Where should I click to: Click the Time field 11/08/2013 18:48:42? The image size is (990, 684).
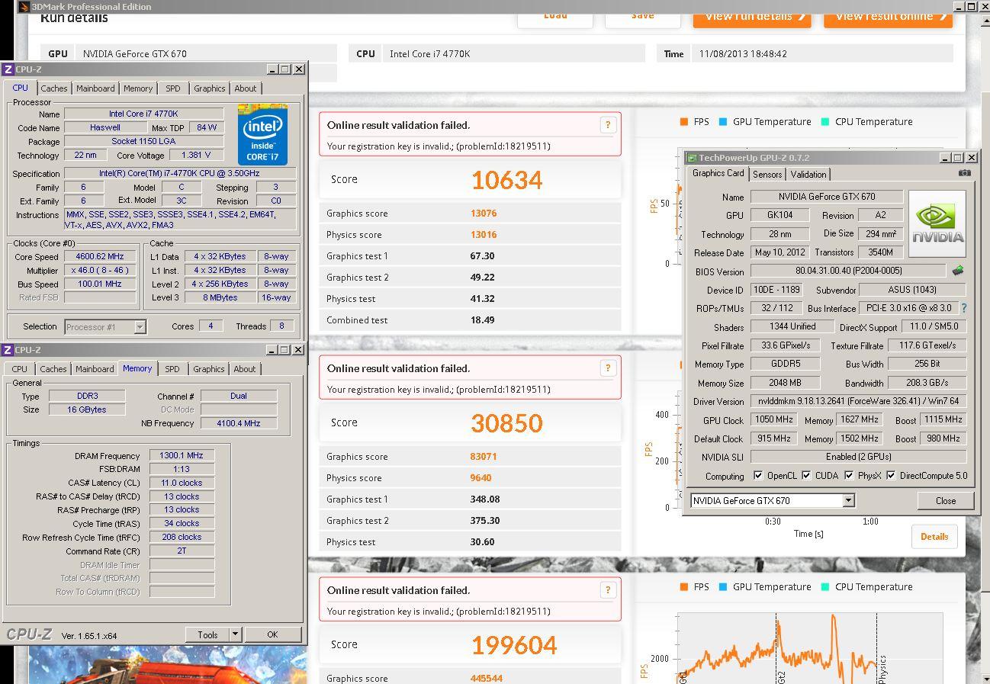[822, 53]
